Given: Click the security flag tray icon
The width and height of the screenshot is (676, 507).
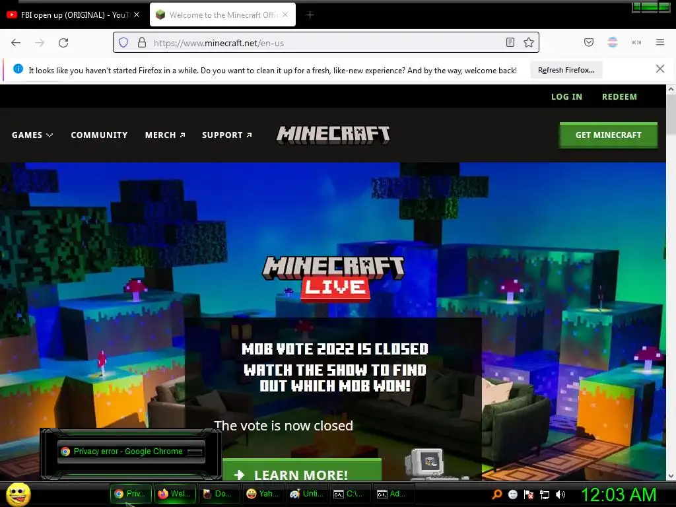Looking at the screenshot, I should point(529,494).
